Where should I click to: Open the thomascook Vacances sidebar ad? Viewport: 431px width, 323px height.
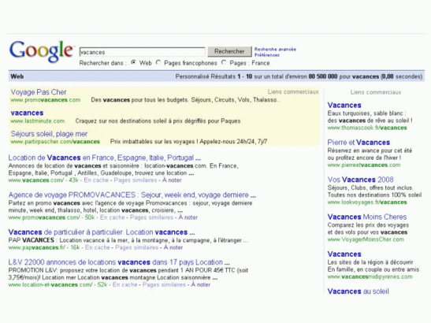[344, 106]
